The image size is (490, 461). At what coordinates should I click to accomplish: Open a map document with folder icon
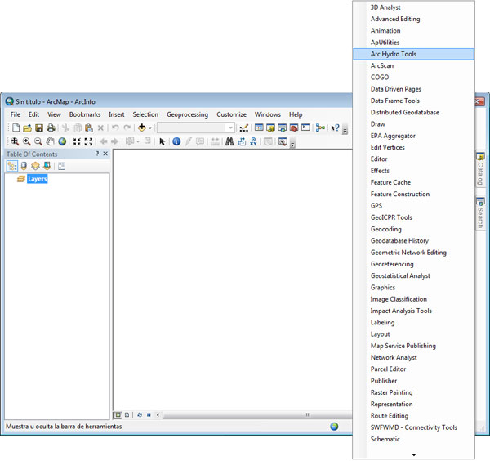pos(27,128)
